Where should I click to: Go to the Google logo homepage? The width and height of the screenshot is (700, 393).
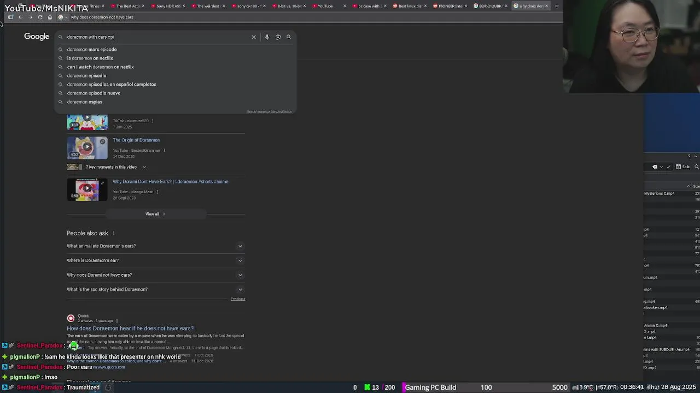(37, 37)
